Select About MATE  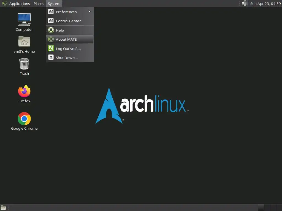(x=70, y=39)
